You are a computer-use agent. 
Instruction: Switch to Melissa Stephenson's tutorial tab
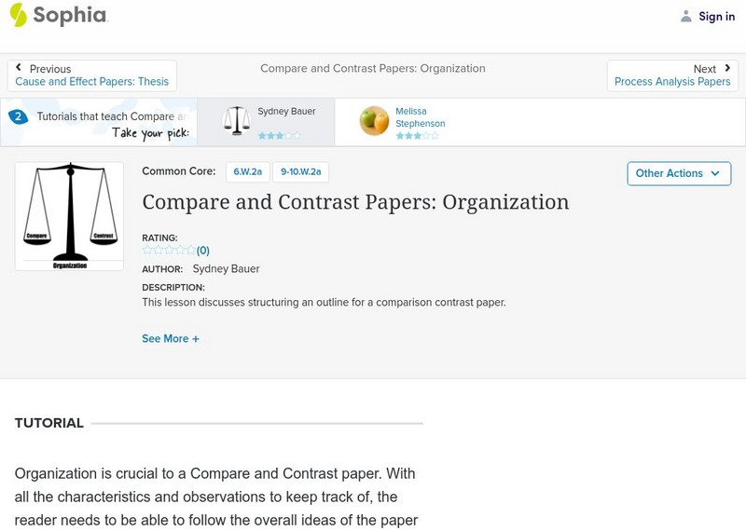420,117
